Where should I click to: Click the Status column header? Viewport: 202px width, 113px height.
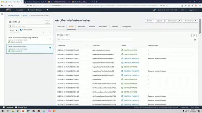tap(124, 46)
